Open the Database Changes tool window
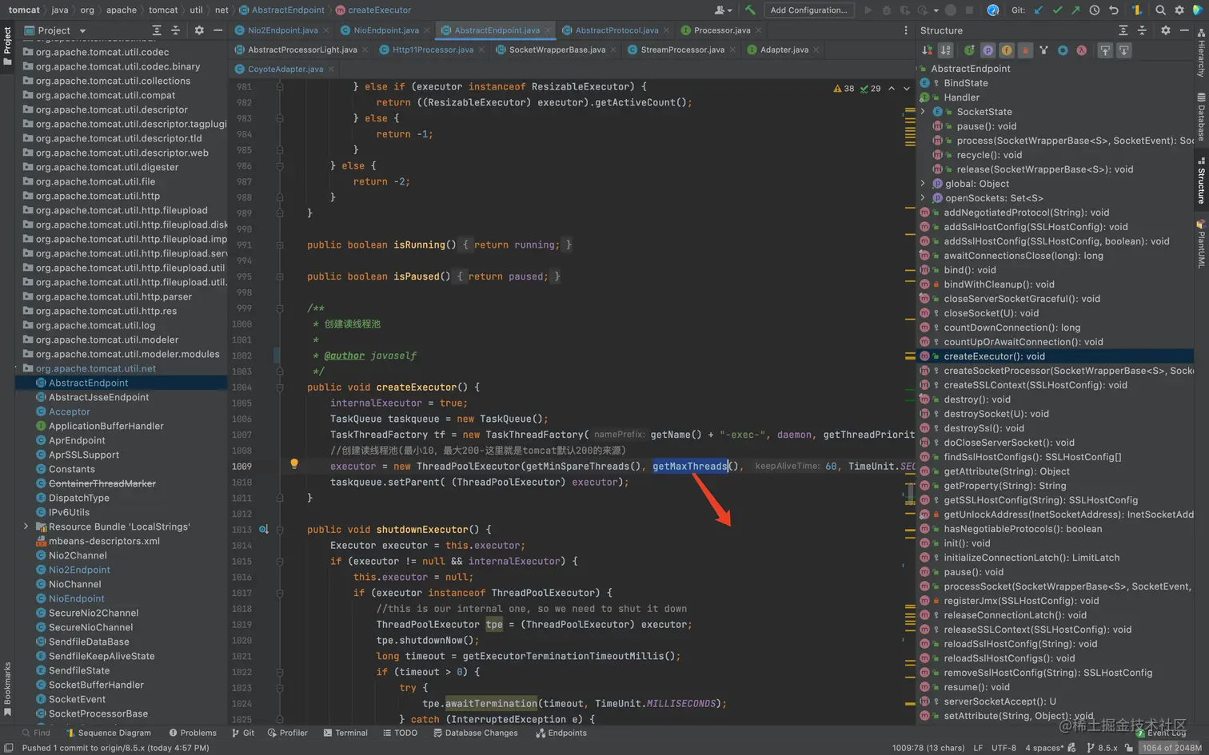The width and height of the screenshot is (1209, 755). point(476,733)
